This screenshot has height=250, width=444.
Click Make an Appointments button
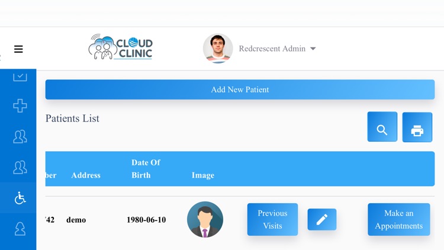click(398, 219)
